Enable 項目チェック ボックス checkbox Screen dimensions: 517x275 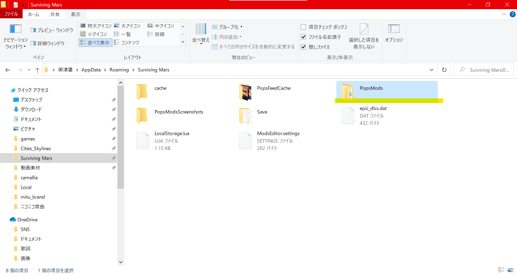pos(303,27)
